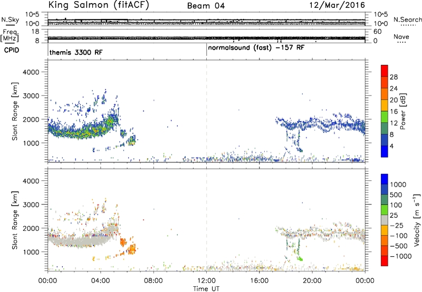Click the orange velocity cluster near 06:00
The image size is (422, 292).
point(132,249)
